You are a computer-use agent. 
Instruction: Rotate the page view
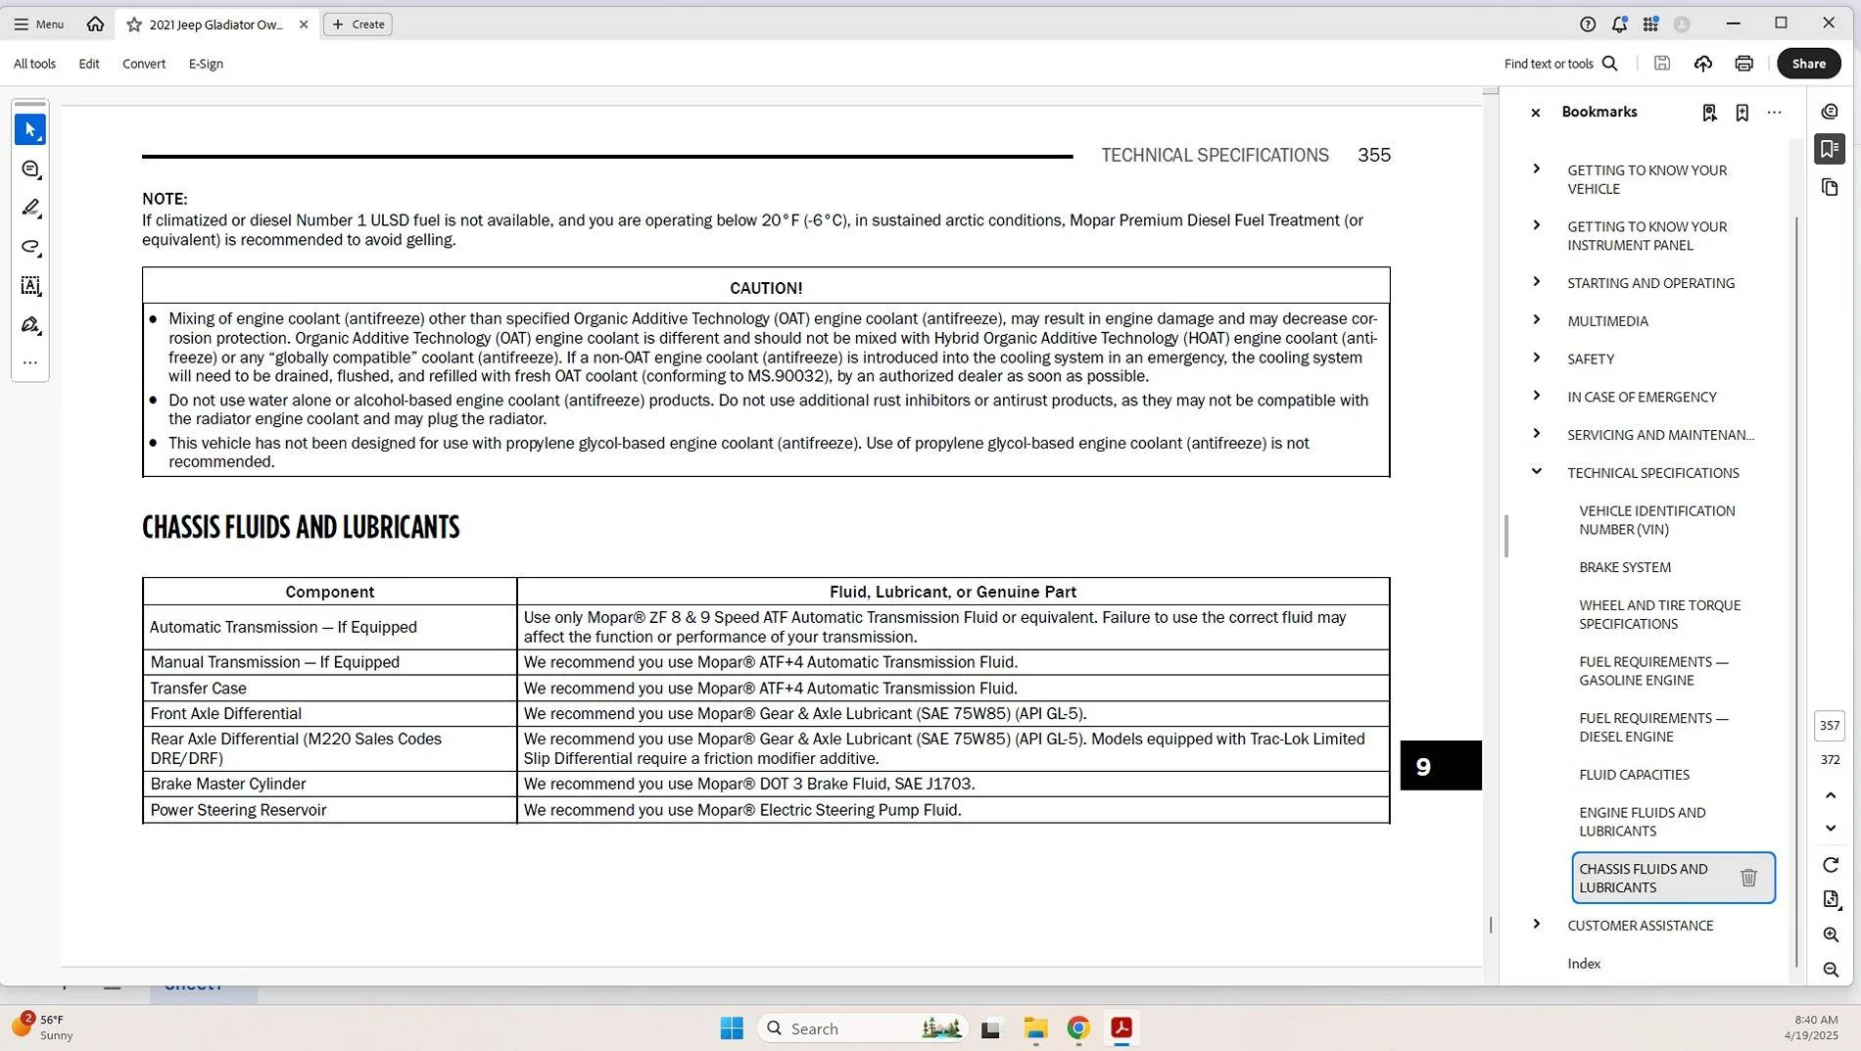[1831, 865]
